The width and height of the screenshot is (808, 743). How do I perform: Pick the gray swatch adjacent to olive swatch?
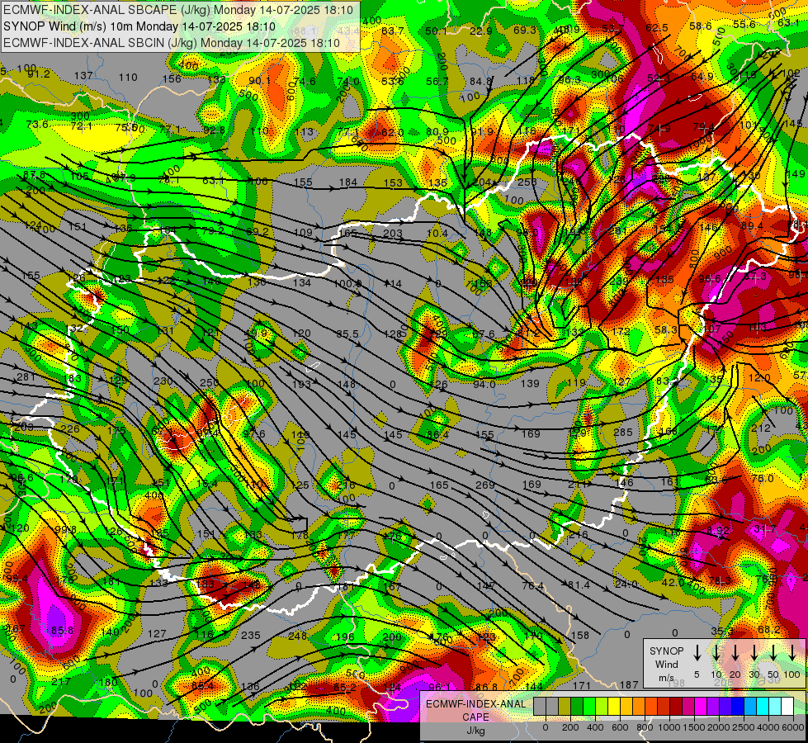point(552,707)
